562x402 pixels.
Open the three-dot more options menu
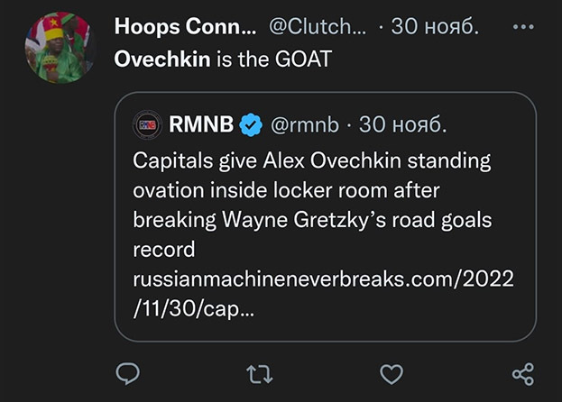coord(522,27)
